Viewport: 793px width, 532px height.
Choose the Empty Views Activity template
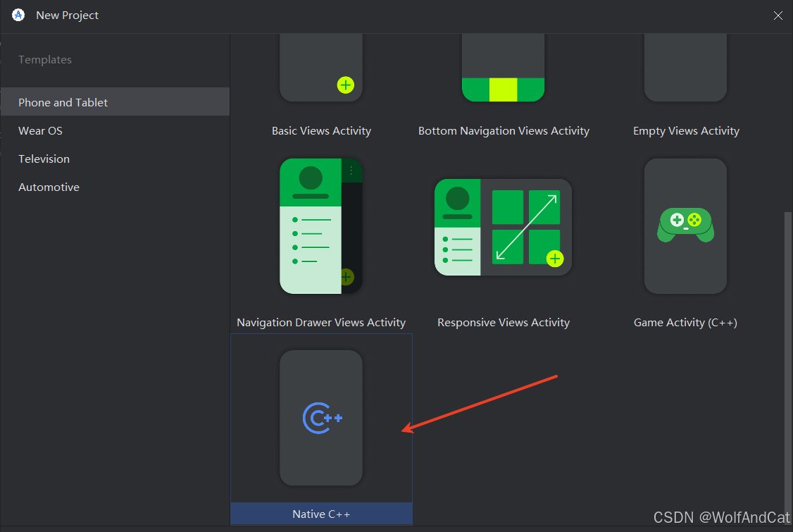tap(686, 131)
